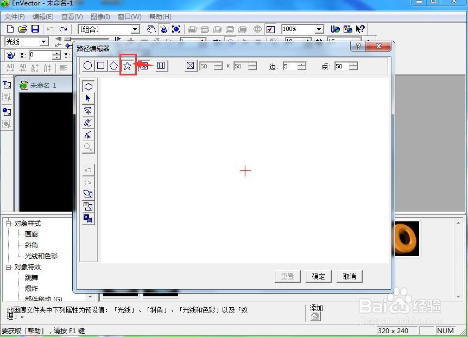Select the magnifier zoom tool
This screenshot has width=468, height=337.
(x=88, y=147)
